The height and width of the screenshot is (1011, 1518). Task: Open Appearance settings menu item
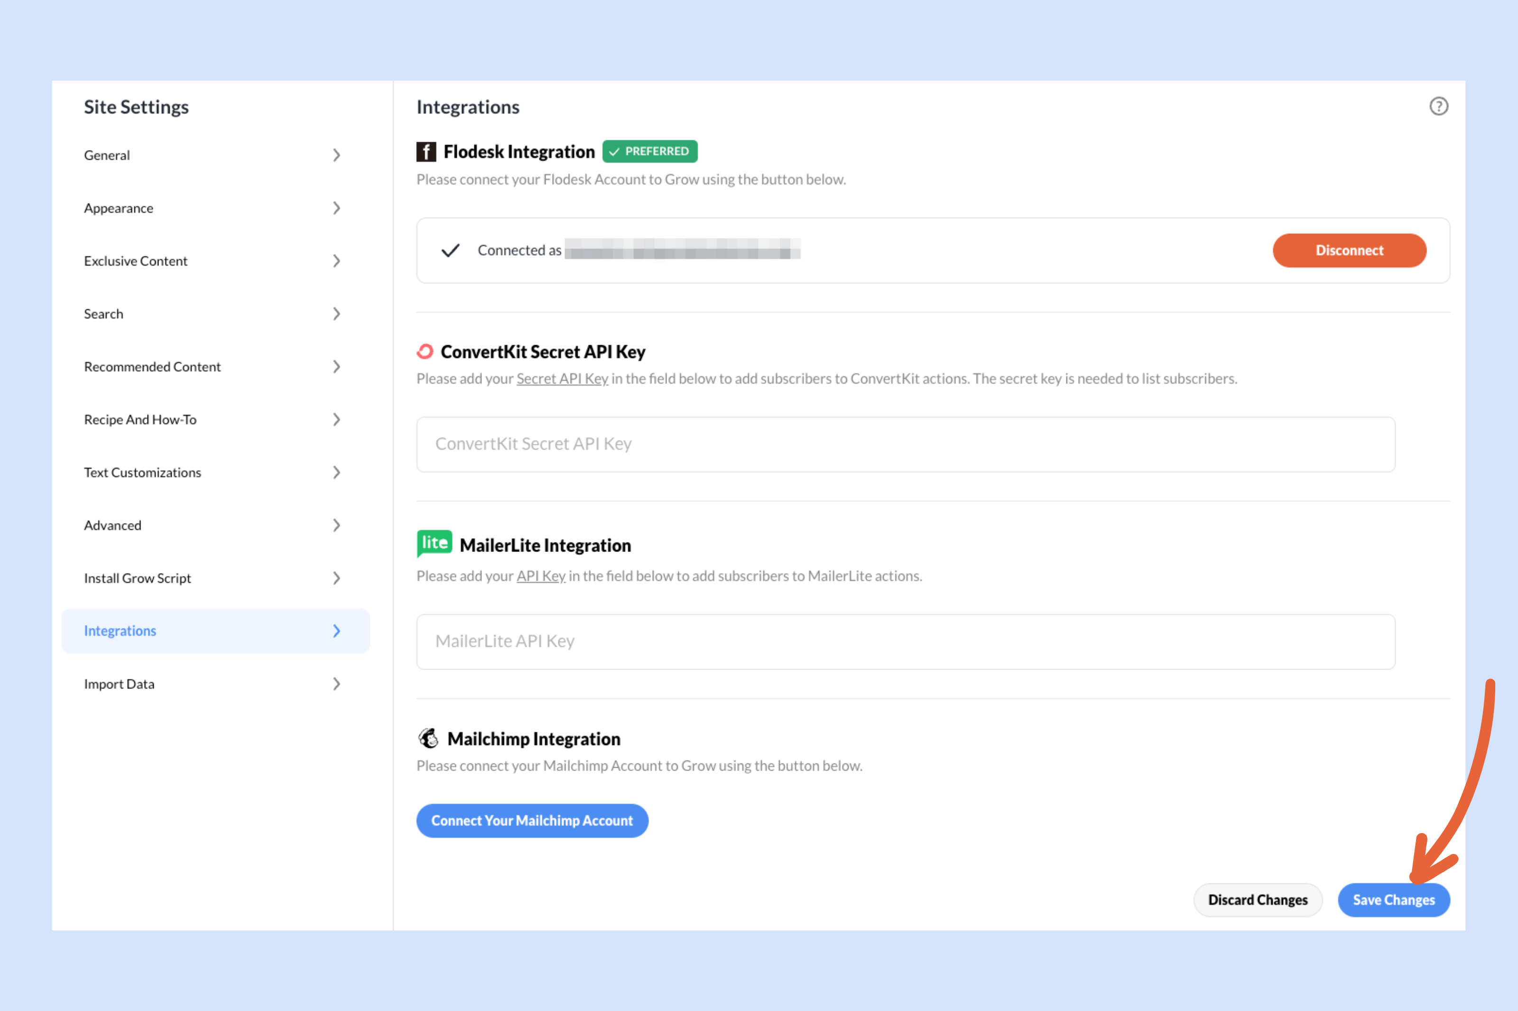[215, 208]
